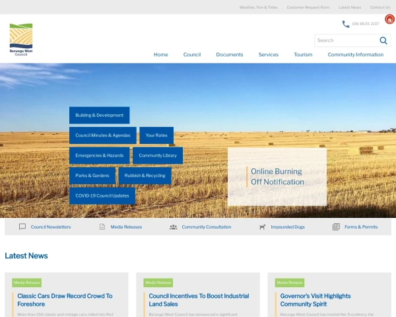This screenshot has width=396, height=317.
Task: Click Media Release tag on Council Incentives card
Action: tap(158, 283)
